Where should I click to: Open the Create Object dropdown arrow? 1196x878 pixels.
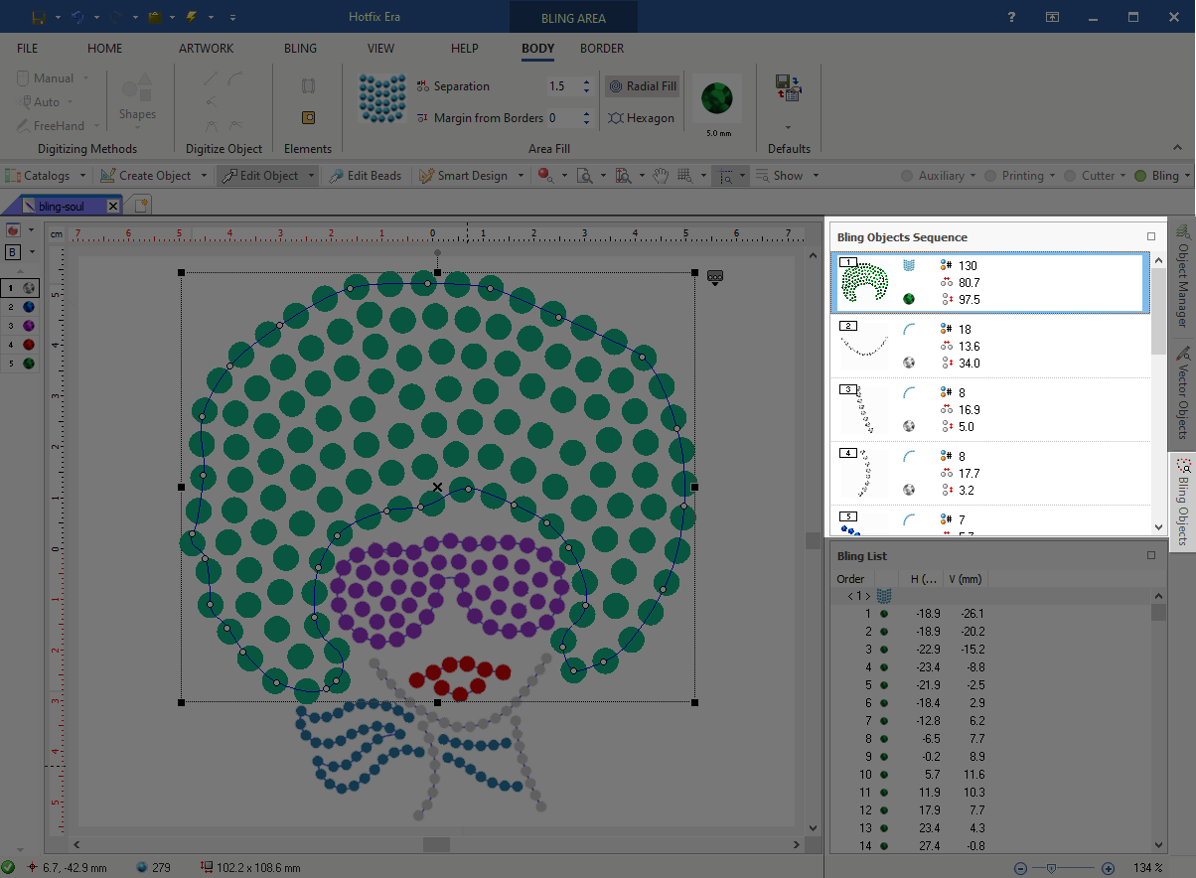[x=204, y=176]
